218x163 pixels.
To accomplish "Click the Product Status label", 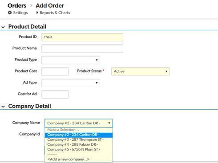I will point(89,71).
